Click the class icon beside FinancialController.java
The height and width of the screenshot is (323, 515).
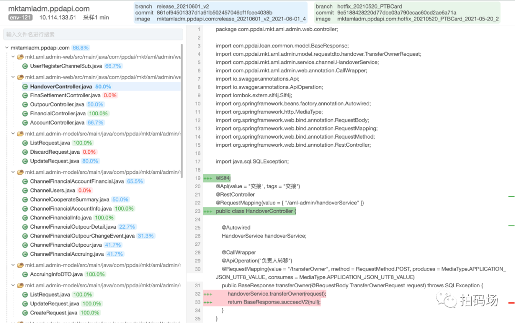25,113
